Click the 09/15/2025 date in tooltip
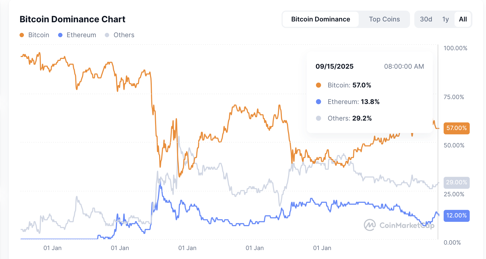 click(334, 67)
